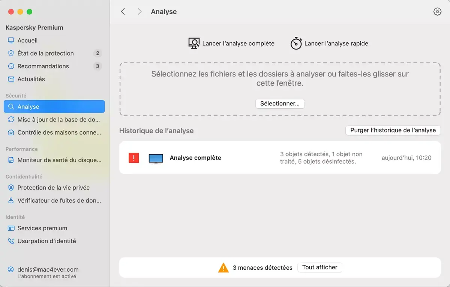Open Contrôle des maisons connectées icon

pyautogui.click(x=11, y=132)
